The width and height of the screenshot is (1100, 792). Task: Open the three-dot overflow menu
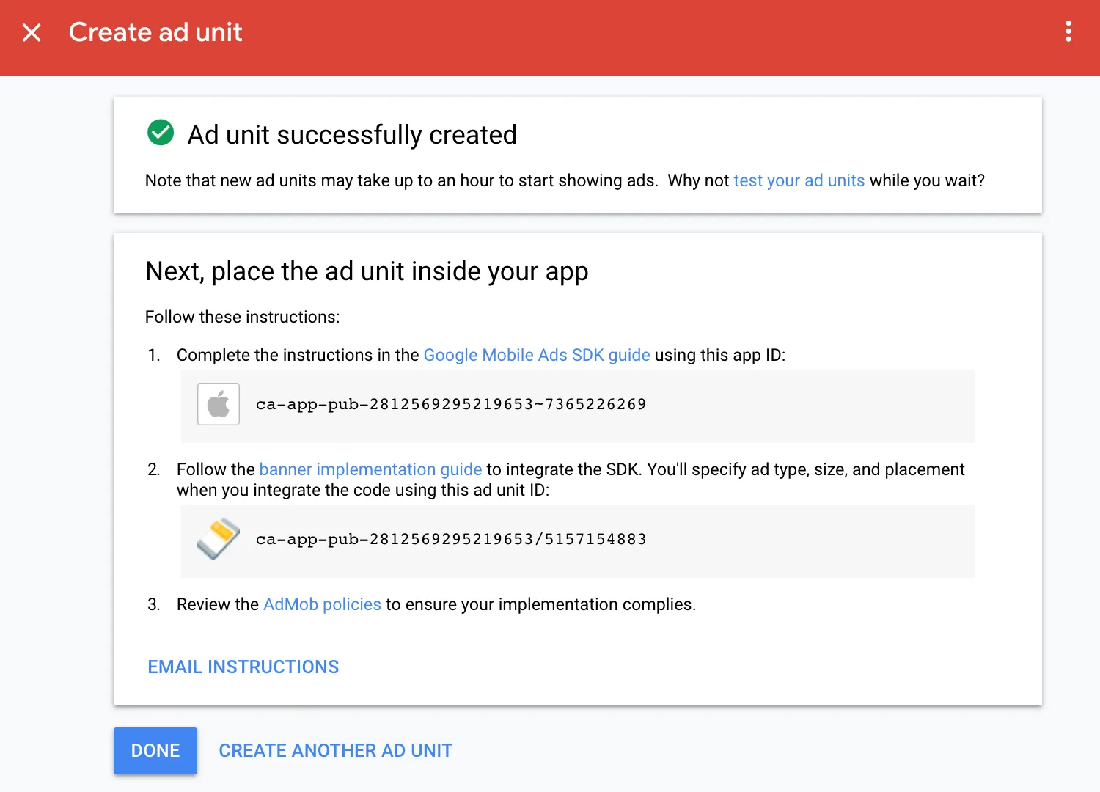coord(1068,32)
